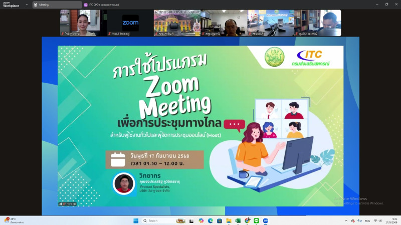Switch to Excel from taskbar
The image size is (401, 225).
238,220
